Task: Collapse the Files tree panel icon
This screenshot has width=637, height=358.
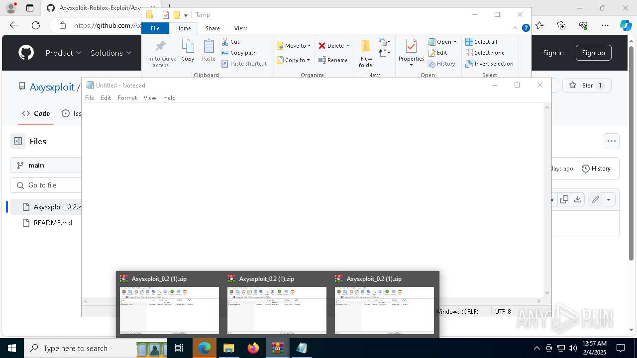Action: coord(18,141)
